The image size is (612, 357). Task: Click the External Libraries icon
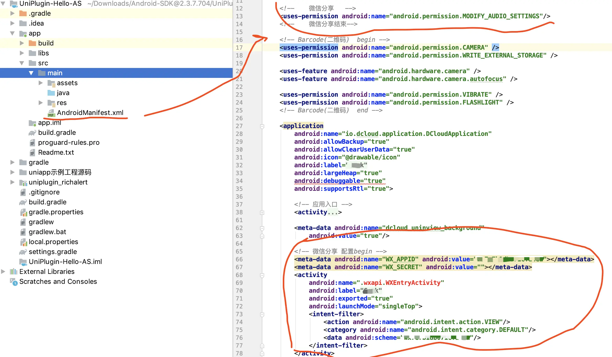coord(13,272)
